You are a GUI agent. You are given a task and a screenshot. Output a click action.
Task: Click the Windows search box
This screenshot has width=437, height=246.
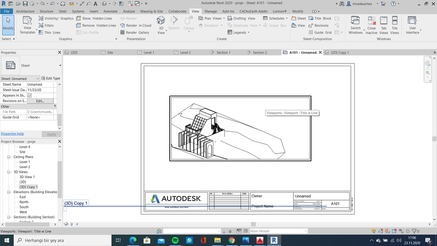tap(63, 240)
